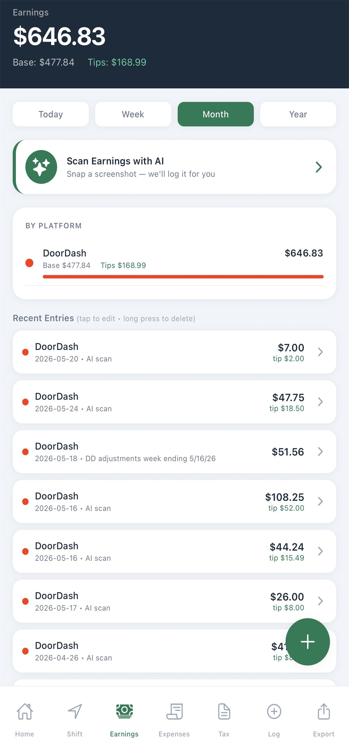Select the Week period filter

133,114
